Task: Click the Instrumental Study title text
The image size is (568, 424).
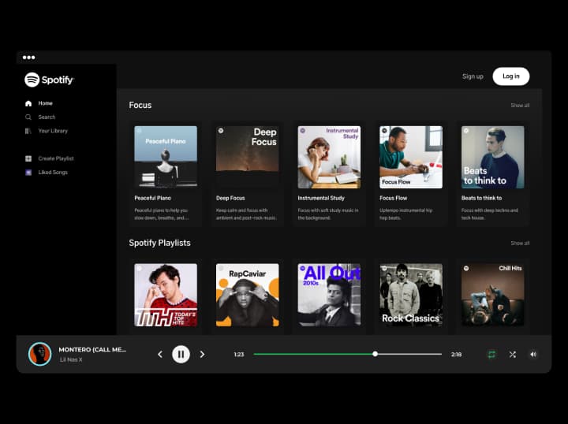Action: pyautogui.click(x=321, y=199)
